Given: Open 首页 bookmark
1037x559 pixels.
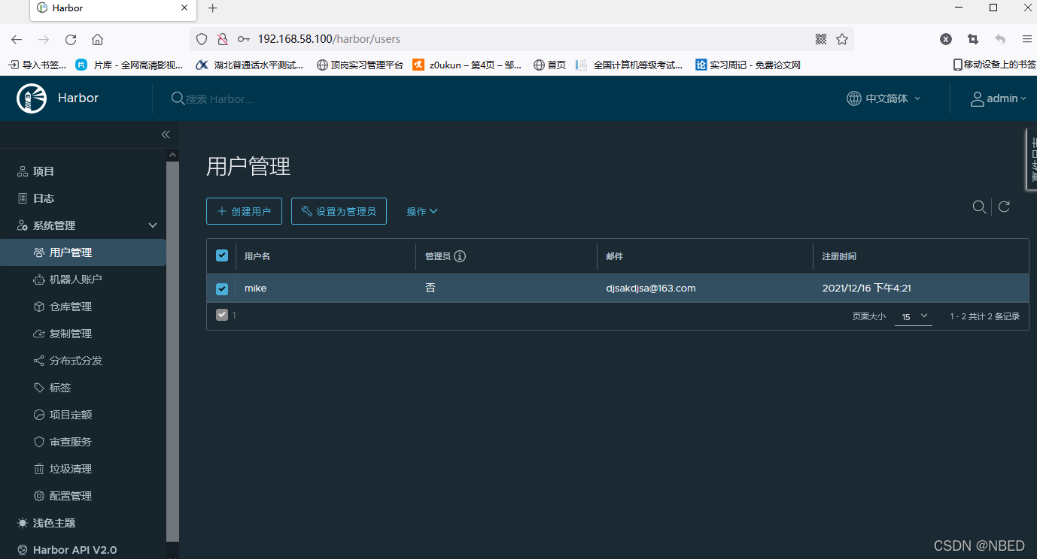Looking at the screenshot, I should 549,65.
